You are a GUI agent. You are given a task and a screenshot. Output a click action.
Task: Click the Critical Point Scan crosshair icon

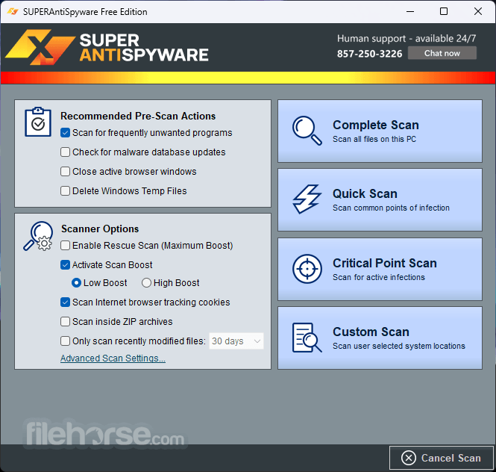pos(307,269)
